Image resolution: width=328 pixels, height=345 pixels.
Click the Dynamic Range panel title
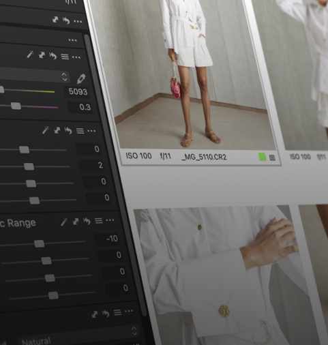coord(18,223)
